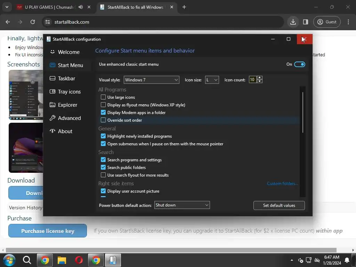Open the Icon size dropdown
Image resolution: width=356 pixels, height=267 pixels.
[212, 80]
